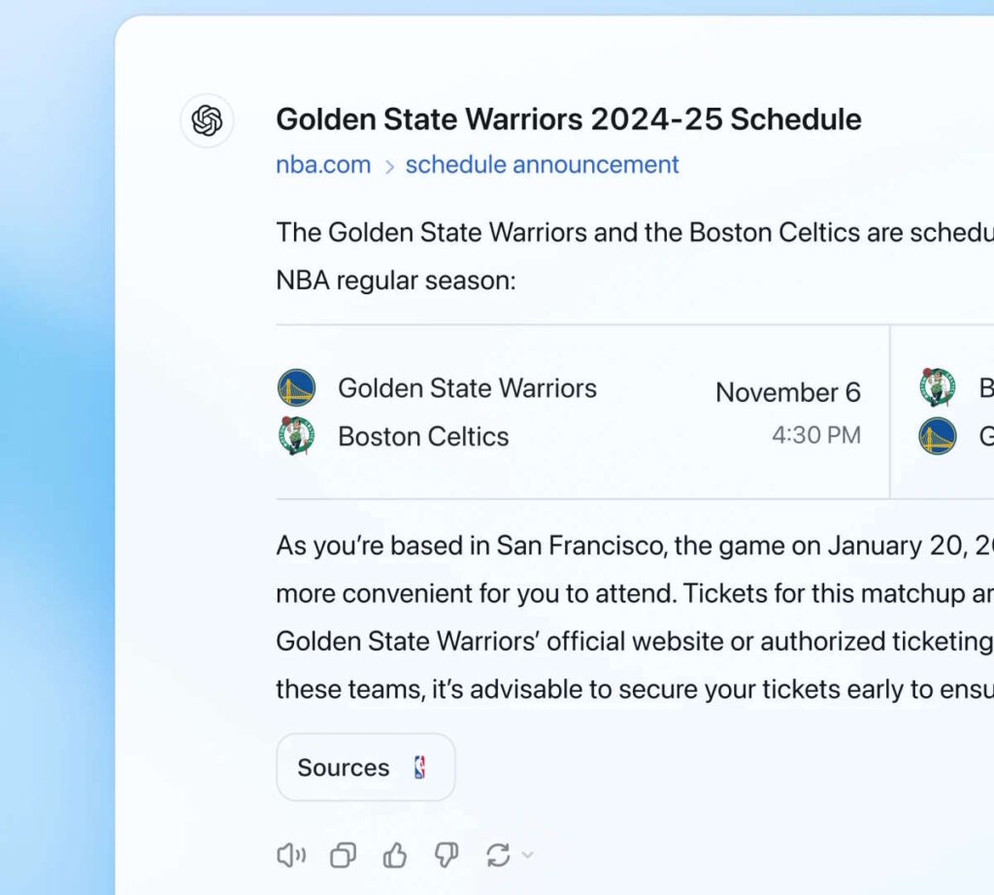Open the Sources button
This screenshot has height=895, width=994.
pyautogui.click(x=366, y=767)
